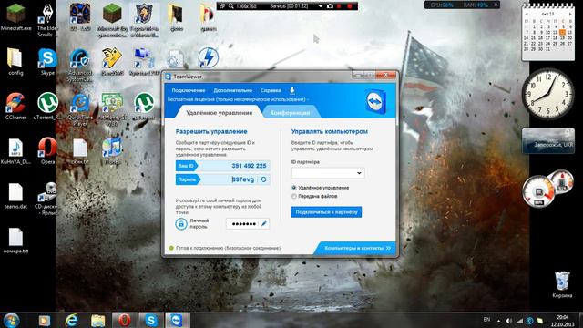
Task: Open The Elder Scrolls desktop shortcut
Action: [47, 20]
